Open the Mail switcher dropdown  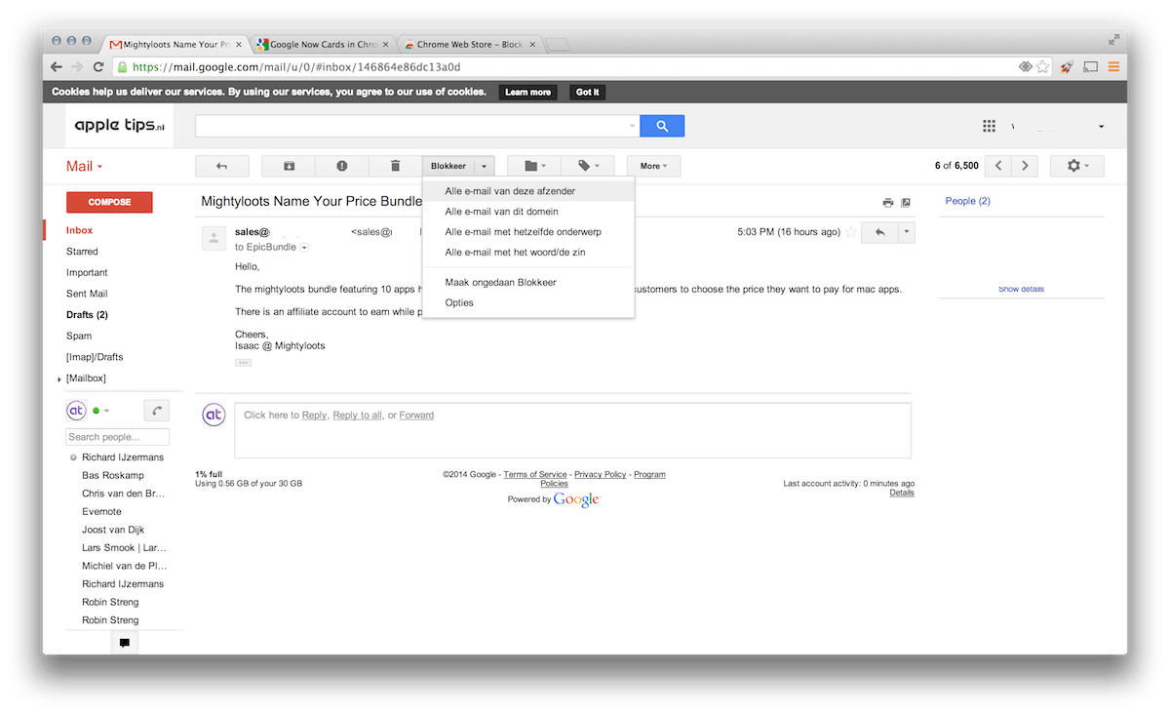pos(85,166)
